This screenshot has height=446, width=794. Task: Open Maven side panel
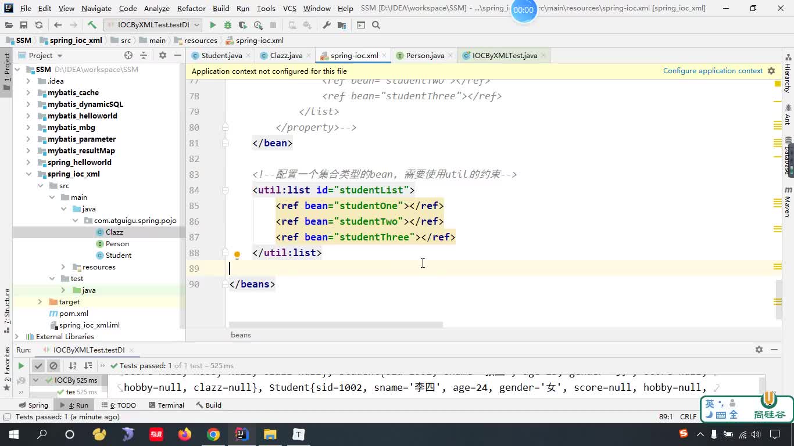point(788,202)
